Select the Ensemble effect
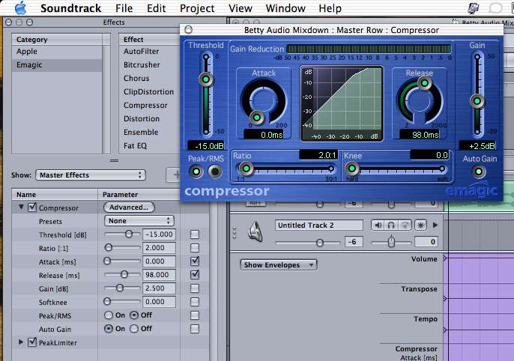The height and width of the screenshot is (361, 514). point(141,132)
